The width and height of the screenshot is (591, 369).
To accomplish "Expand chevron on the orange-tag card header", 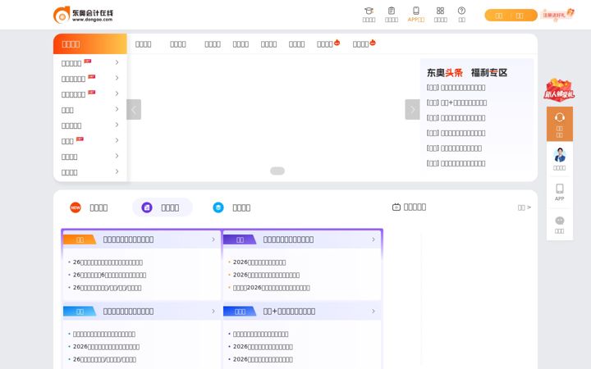I will click(x=213, y=239).
